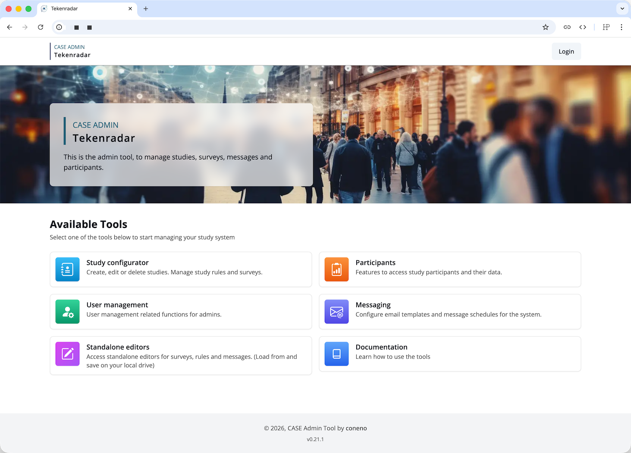Open the coneno link in footer

356,428
